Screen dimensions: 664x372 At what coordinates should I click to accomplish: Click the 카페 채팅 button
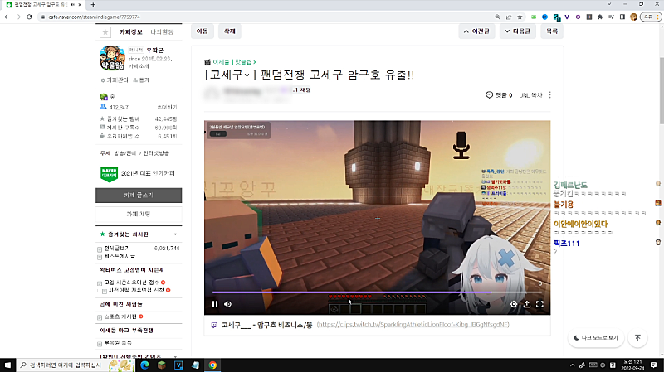(139, 215)
